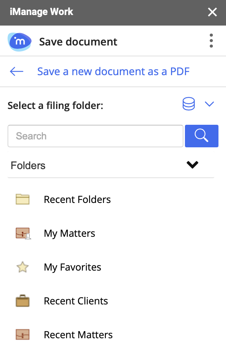226x351 pixels.
Task: Open Recent Matters
Action: 78,335
